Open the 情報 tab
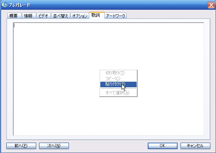The width and height of the screenshot is (216, 153). [x=29, y=16]
